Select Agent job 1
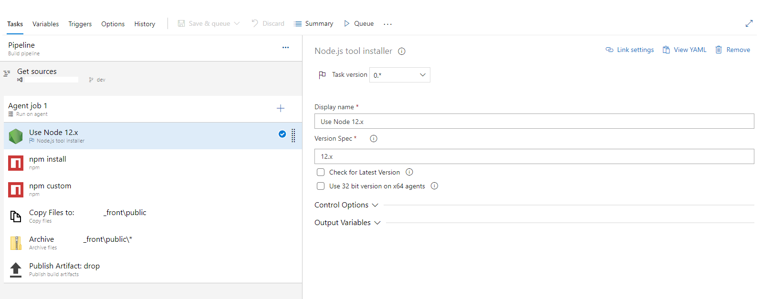The image size is (762, 299). [x=153, y=109]
